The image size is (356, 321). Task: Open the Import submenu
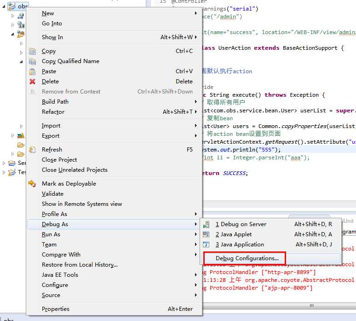(x=114, y=126)
